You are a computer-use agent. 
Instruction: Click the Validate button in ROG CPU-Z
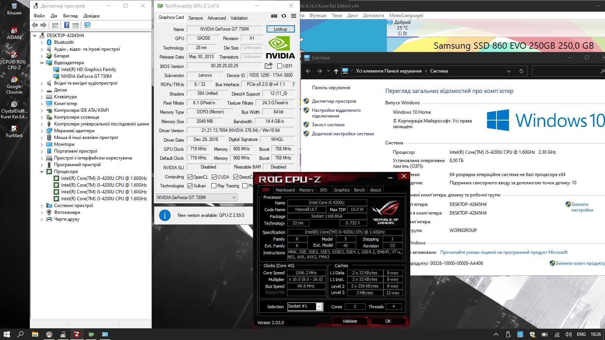(x=350, y=321)
